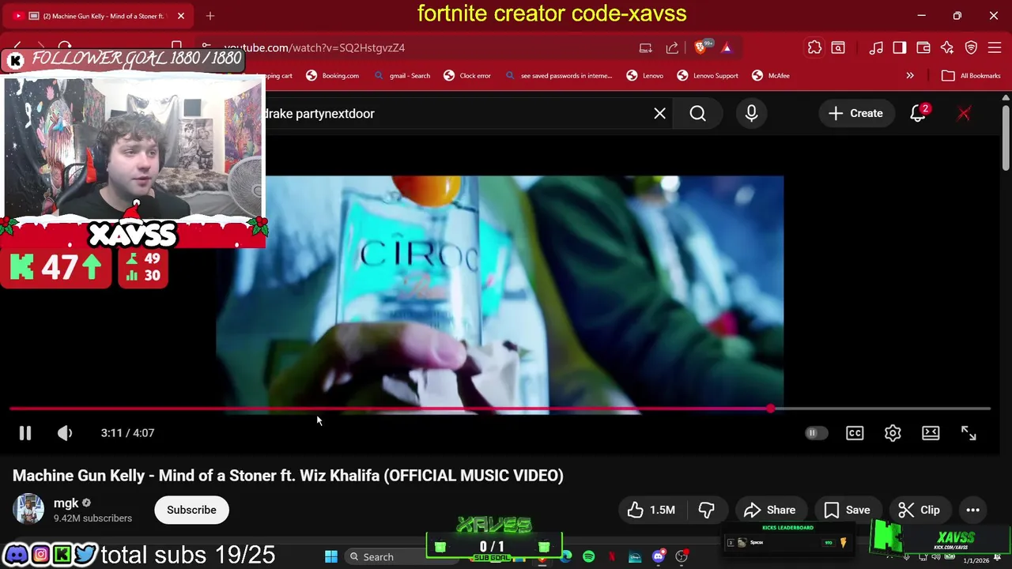
Task: Open the tab search window icon
Action: point(838,47)
